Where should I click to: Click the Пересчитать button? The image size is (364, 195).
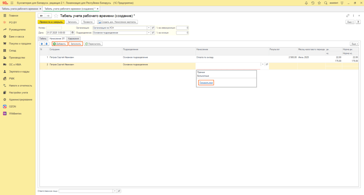pyautogui.click(x=93, y=44)
